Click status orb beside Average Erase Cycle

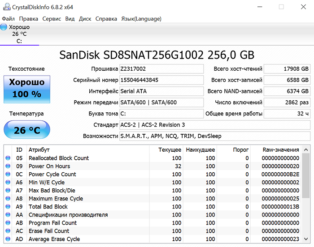pyautogui.click(x=8, y=239)
